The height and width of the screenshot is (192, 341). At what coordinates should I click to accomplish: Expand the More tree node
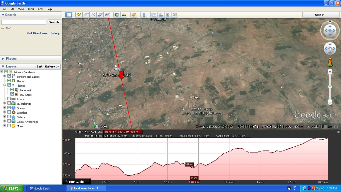(4, 126)
